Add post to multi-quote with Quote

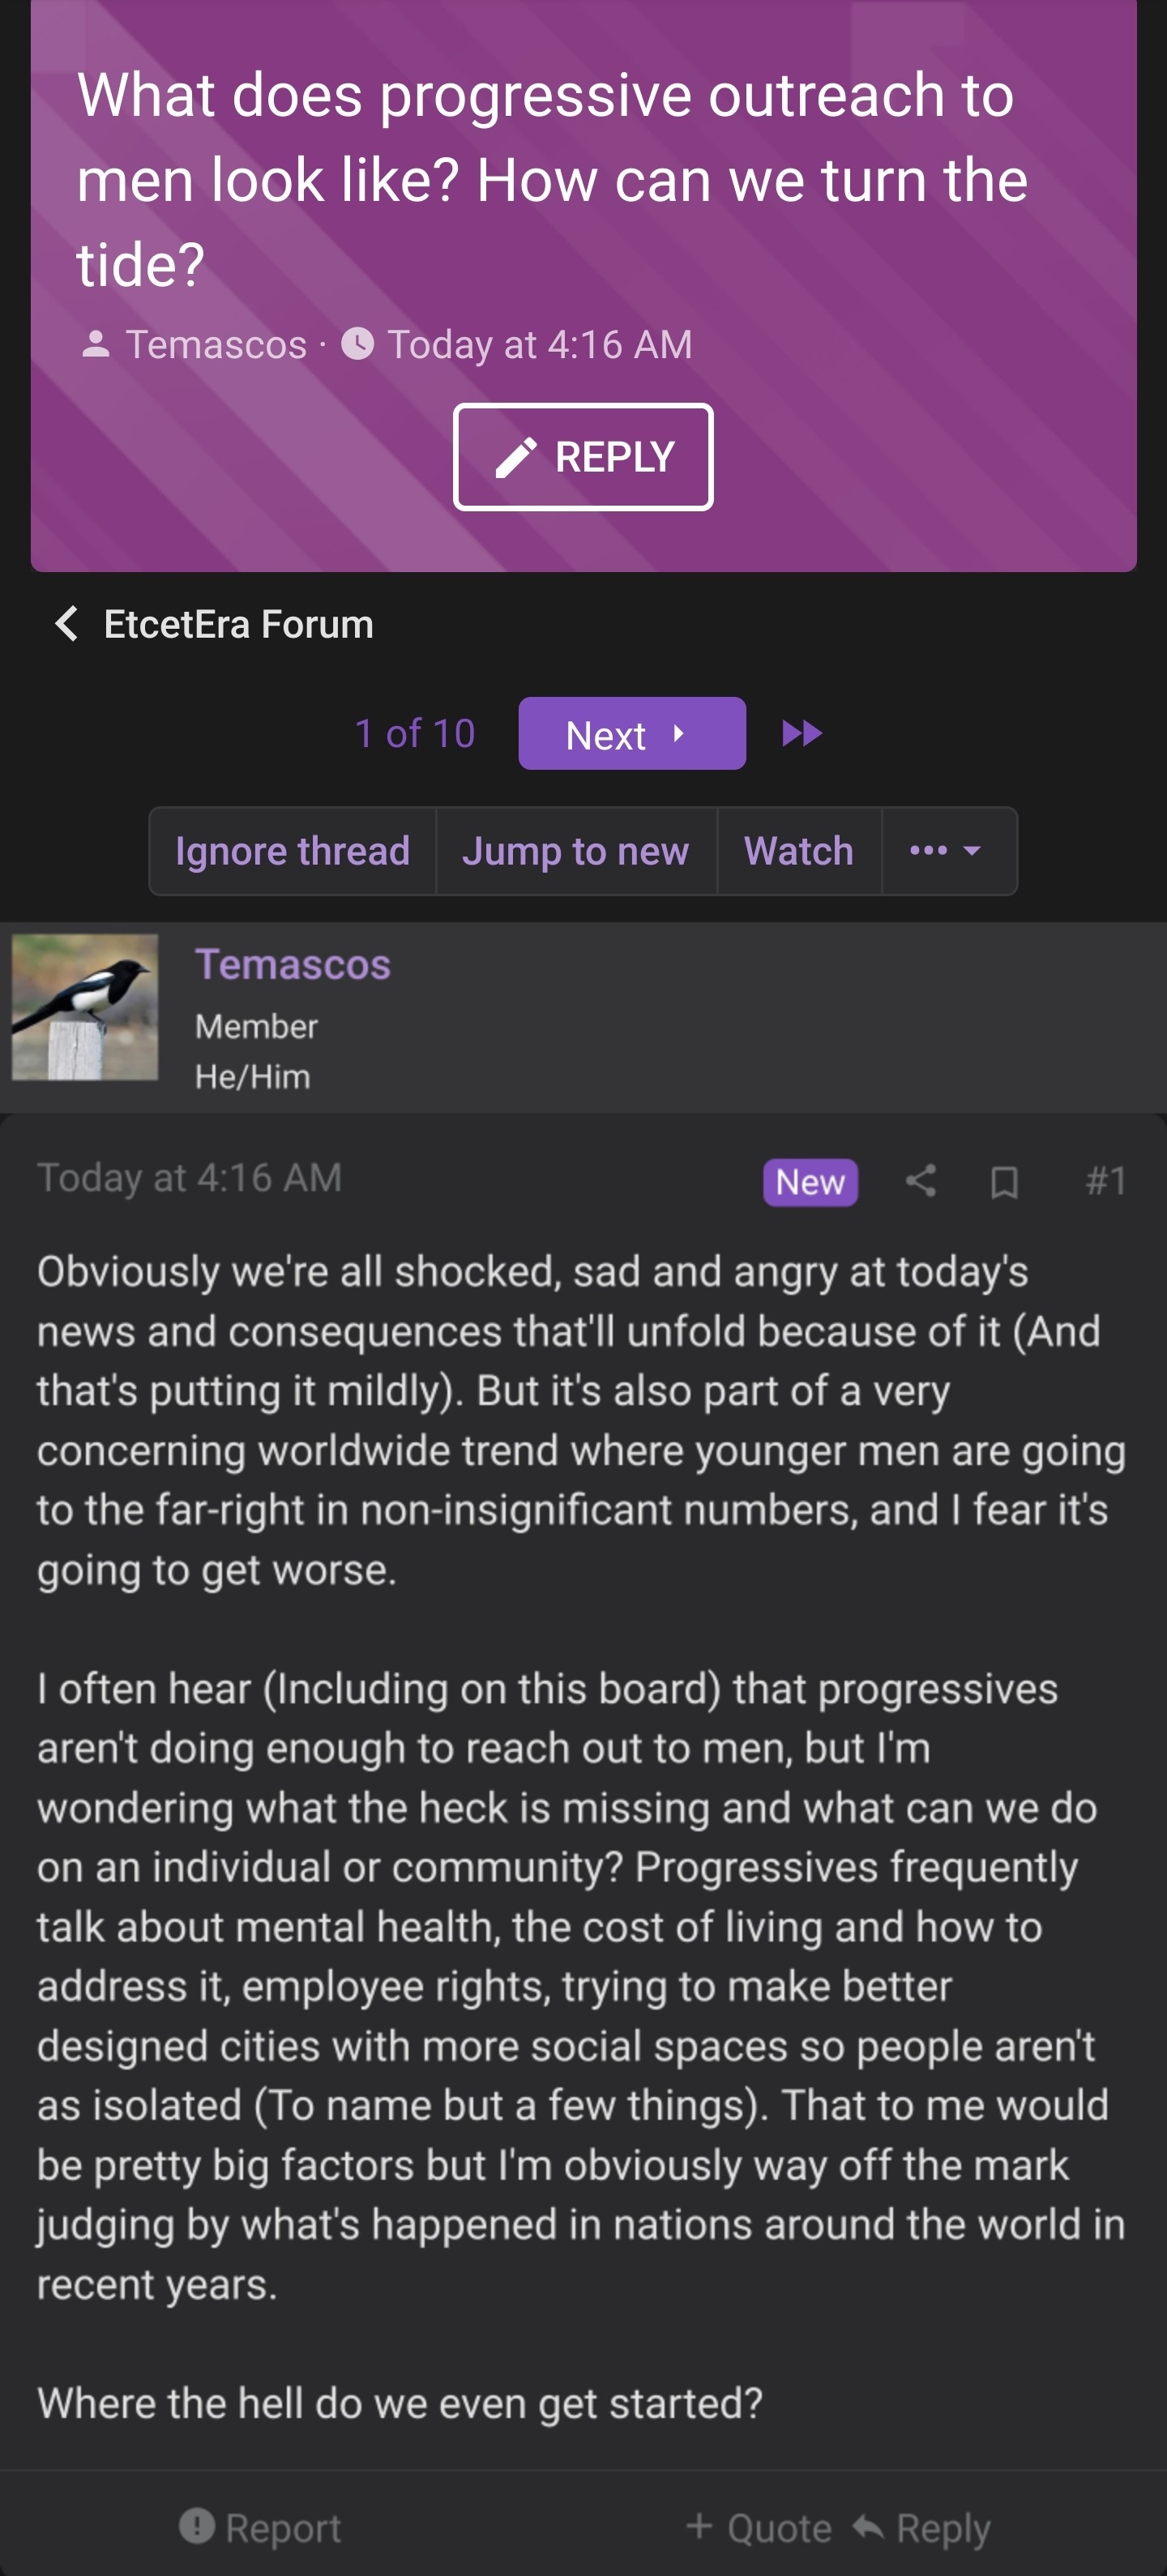(760, 2528)
